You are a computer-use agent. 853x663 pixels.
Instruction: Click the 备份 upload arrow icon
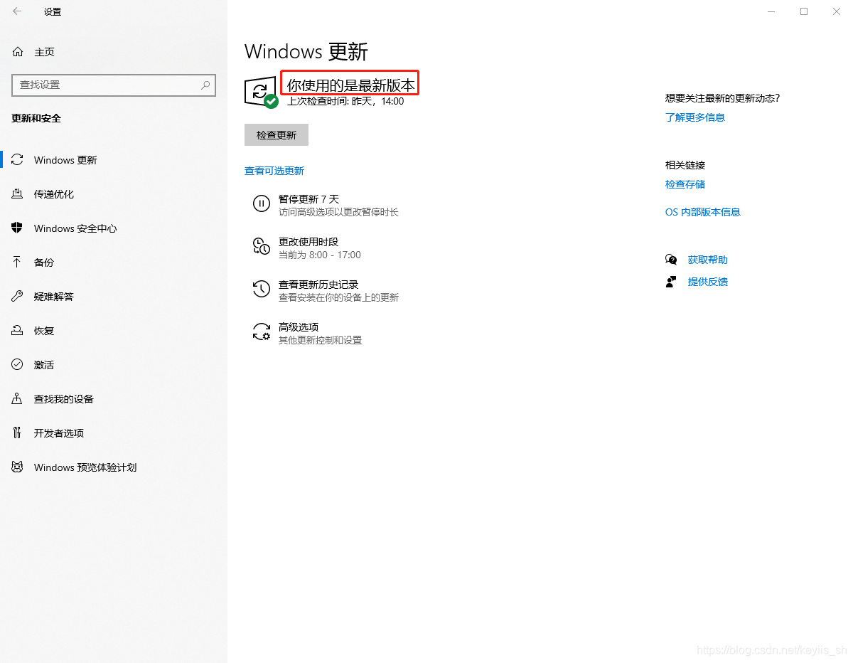(18, 262)
